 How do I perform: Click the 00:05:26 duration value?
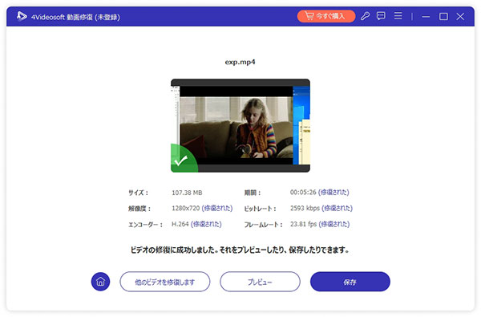pyautogui.click(x=303, y=193)
